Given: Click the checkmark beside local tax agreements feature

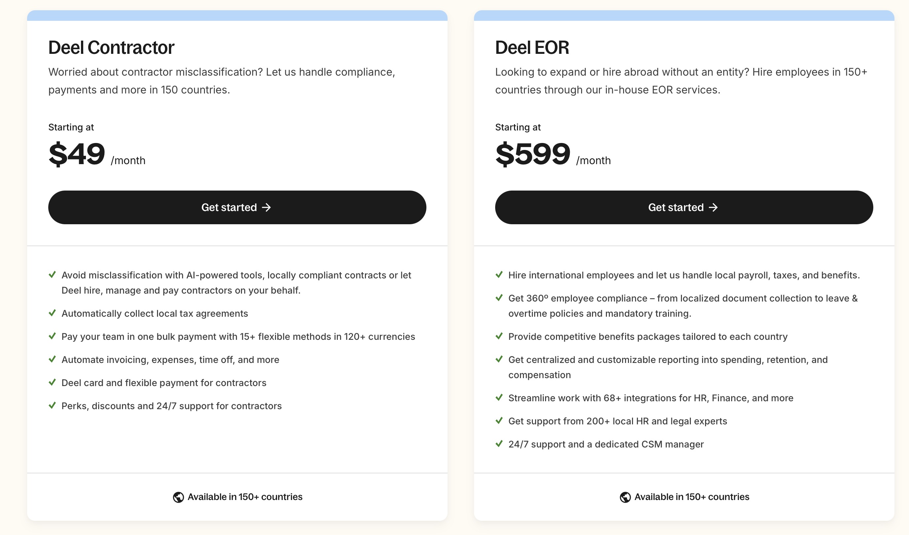Looking at the screenshot, I should [52, 313].
